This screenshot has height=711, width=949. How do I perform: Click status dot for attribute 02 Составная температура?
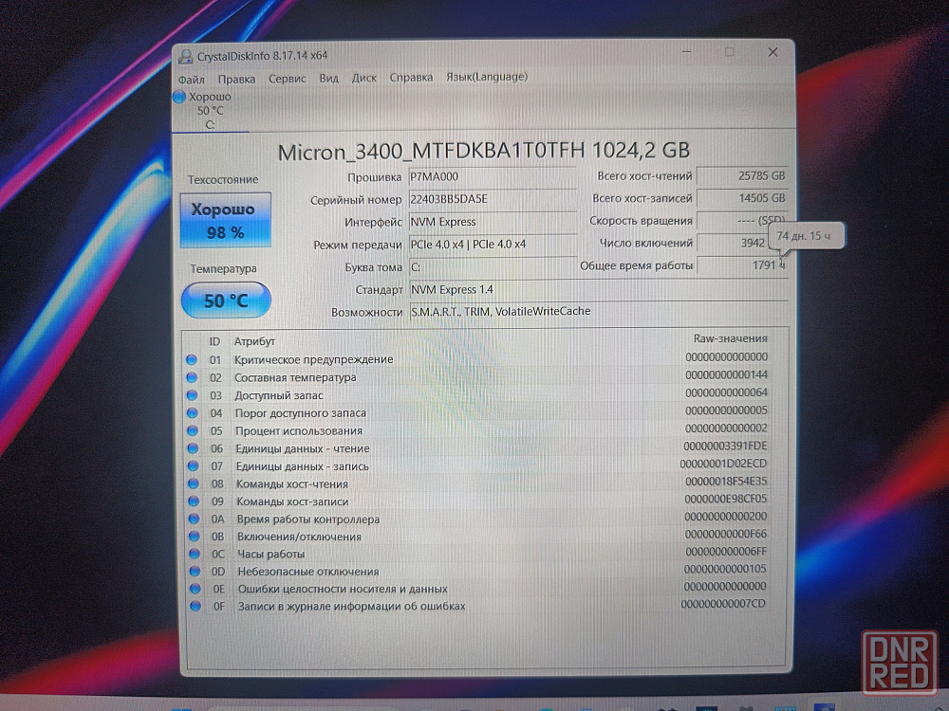pyautogui.click(x=192, y=377)
